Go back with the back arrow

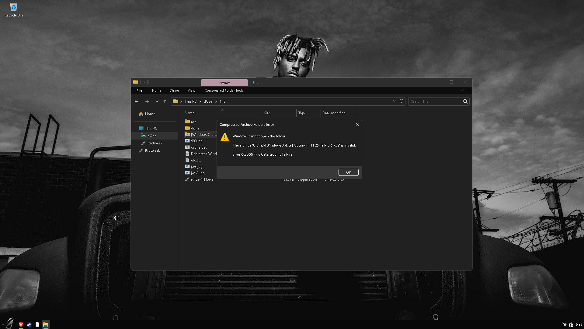coord(137,101)
